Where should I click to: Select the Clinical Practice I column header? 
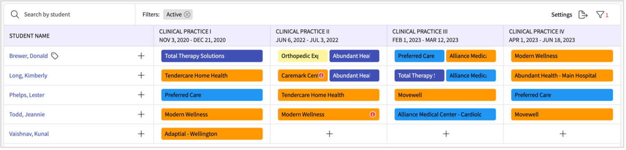[x=212, y=36]
